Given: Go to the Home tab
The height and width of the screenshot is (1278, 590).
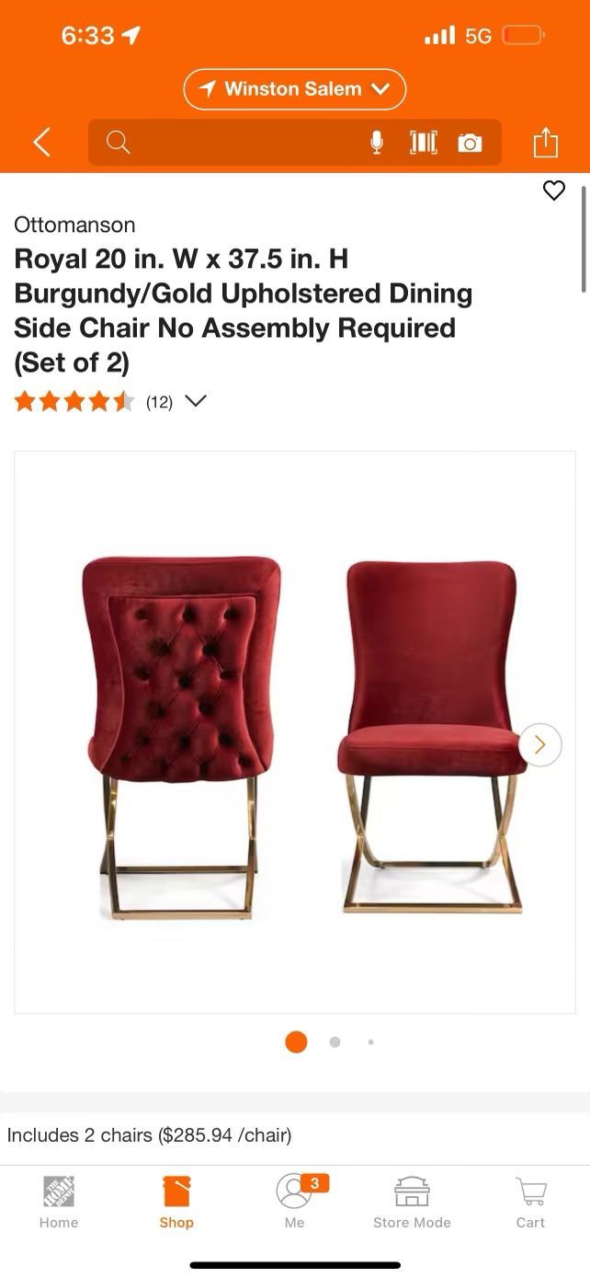Looking at the screenshot, I should (59, 1203).
